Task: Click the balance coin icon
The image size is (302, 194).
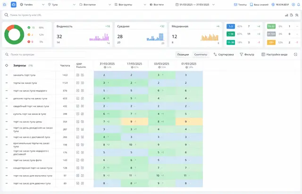Action: 273,5
